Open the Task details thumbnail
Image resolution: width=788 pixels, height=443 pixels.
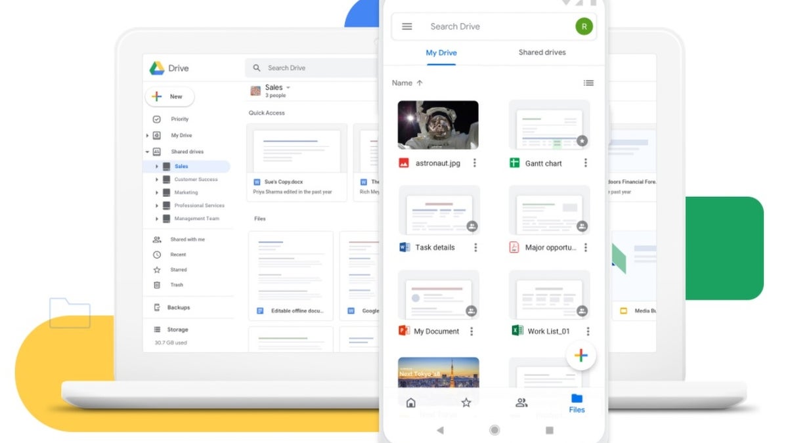(x=439, y=209)
